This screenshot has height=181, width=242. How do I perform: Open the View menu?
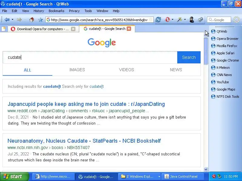(25, 11)
